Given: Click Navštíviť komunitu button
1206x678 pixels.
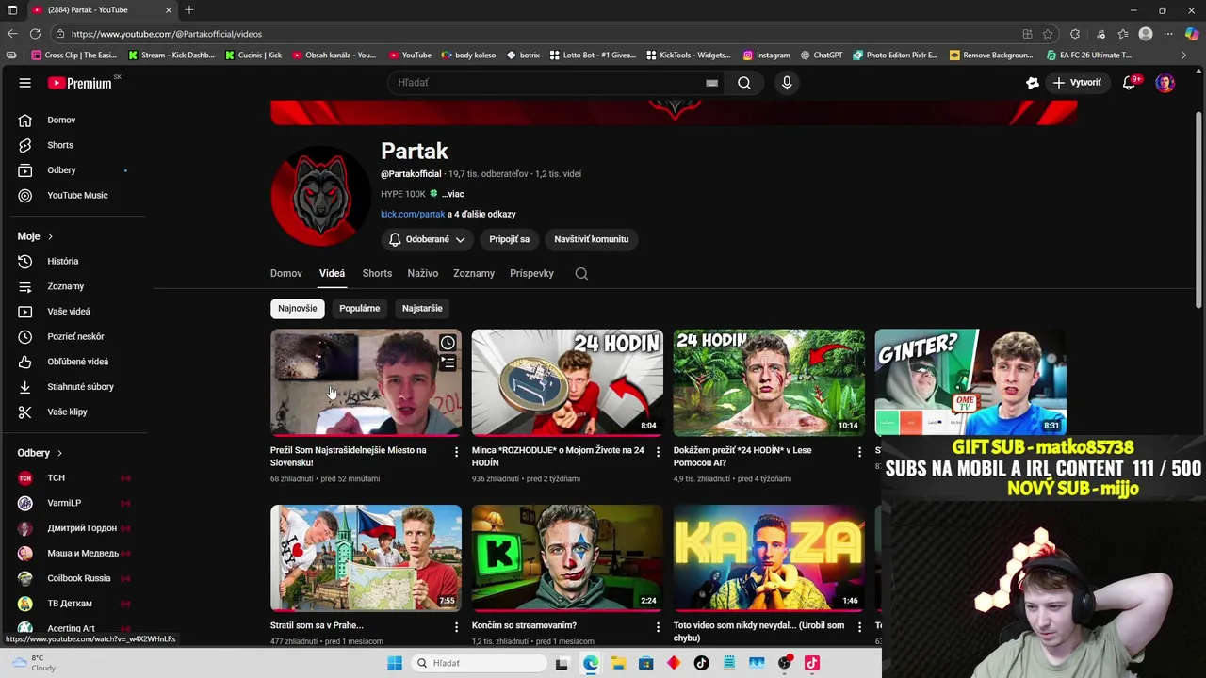Looking at the screenshot, I should 592,239.
